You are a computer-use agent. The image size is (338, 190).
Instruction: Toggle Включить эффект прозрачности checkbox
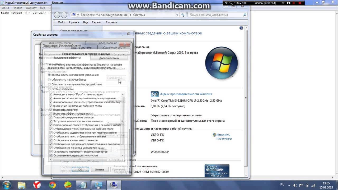point(51,113)
